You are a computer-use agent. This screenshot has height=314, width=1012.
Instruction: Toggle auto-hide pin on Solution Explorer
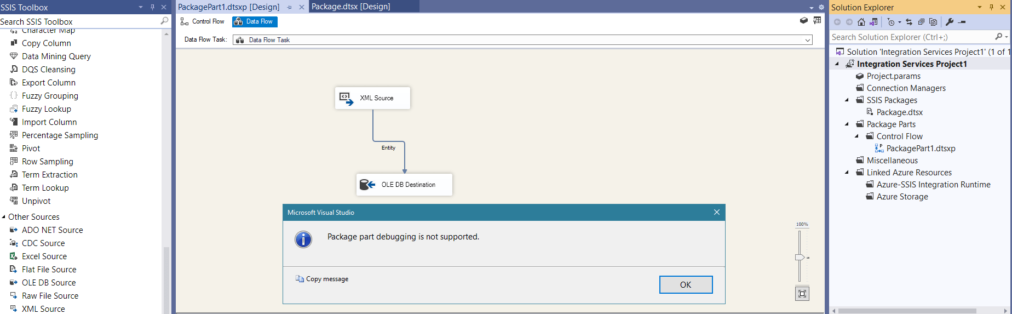click(991, 7)
